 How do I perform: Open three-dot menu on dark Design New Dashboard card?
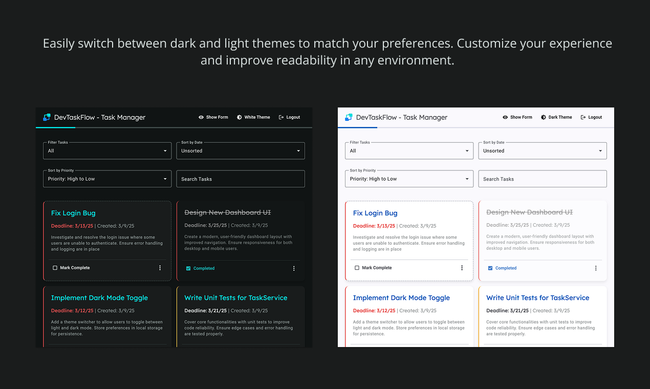point(294,268)
